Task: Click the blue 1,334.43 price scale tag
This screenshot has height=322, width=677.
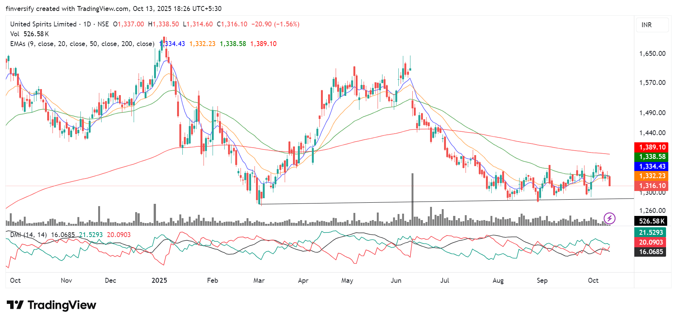Action: tap(651, 166)
